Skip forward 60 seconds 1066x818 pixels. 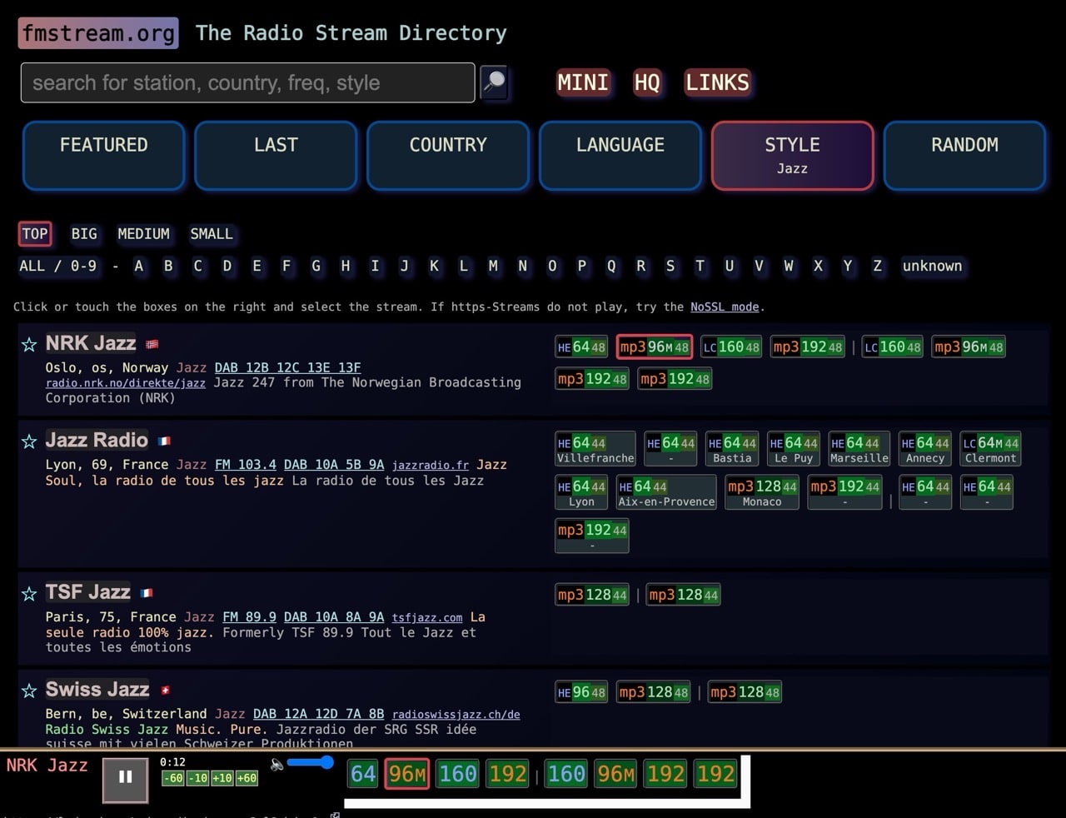pos(247,778)
